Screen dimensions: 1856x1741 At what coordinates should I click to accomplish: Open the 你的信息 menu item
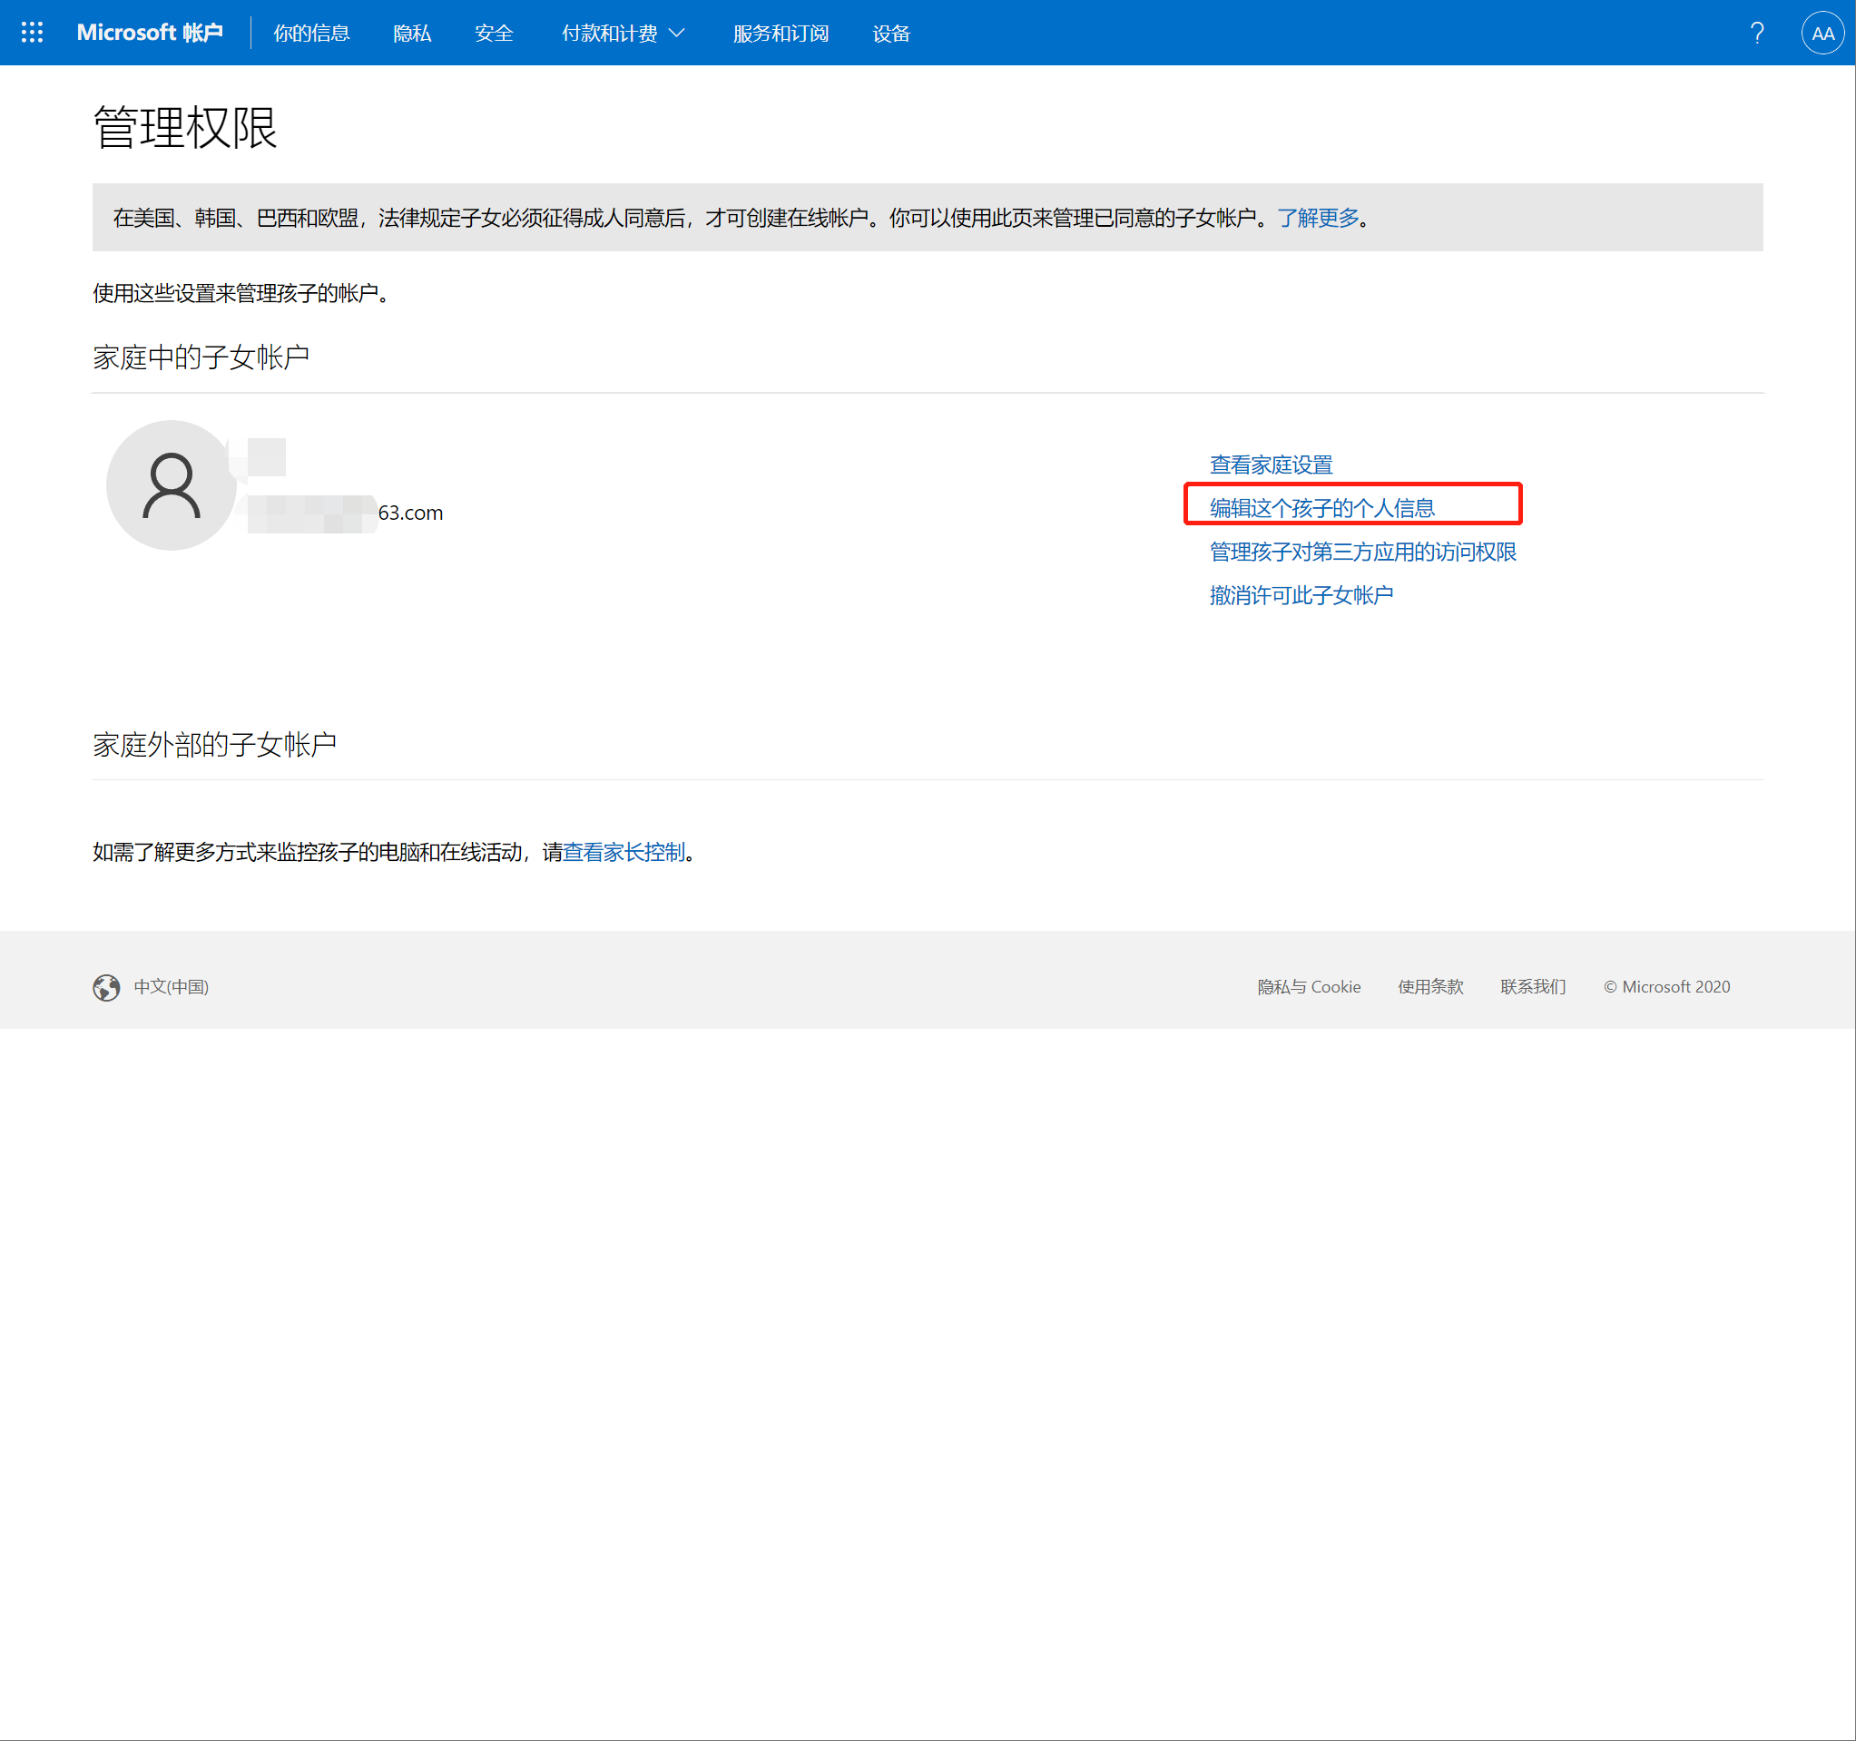(x=311, y=34)
